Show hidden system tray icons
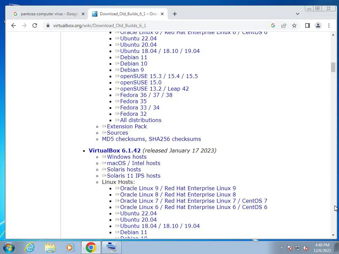Image resolution: width=339 pixels, height=254 pixels. click(x=281, y=248)
